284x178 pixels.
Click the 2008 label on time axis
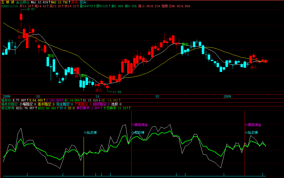coord(7,96)
